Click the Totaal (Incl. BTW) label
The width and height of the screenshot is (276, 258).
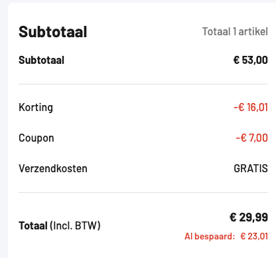60,226
